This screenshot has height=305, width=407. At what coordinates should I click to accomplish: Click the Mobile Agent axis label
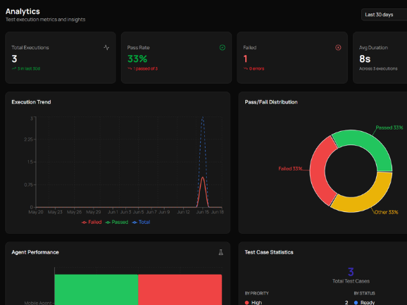coord(38,303)
